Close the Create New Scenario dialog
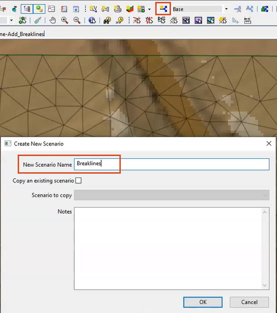Viewport: 277px width, 313px height. pos(269,144)
